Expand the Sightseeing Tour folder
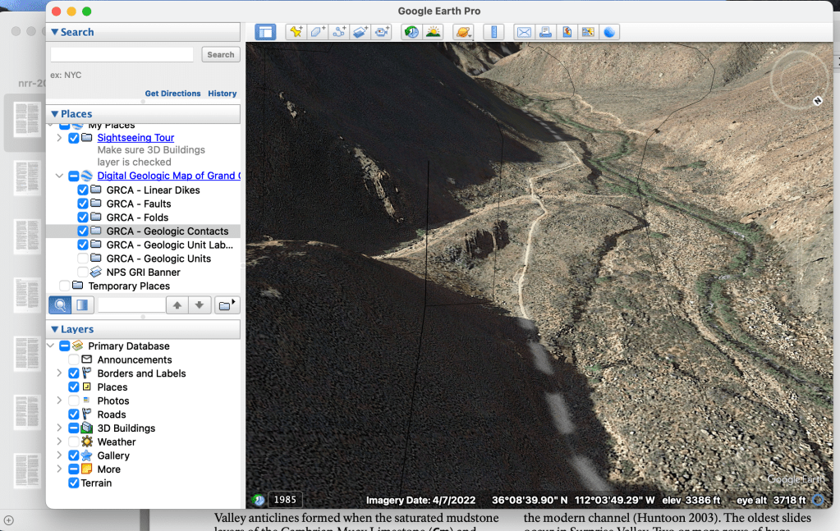This screenshot has width=840, height=531. (x=59, y=138)
